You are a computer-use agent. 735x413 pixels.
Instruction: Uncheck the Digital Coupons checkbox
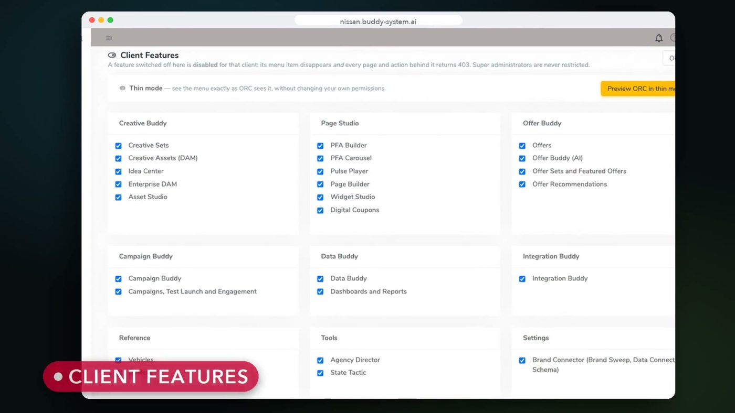pyautogui.click(x=320, y=210)
